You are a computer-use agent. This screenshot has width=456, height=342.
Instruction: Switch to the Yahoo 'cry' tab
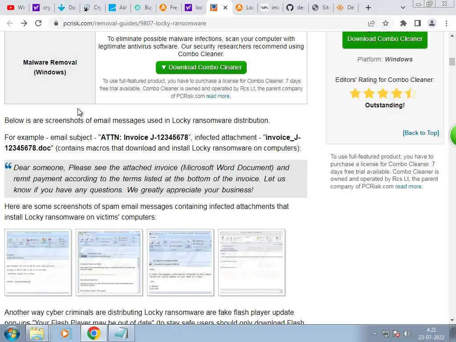coord(41,8)
